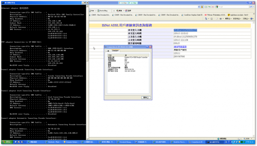Click the refresh icon next to the address bar
Screen dimensions: 257x146
click(x=209, y=7)
